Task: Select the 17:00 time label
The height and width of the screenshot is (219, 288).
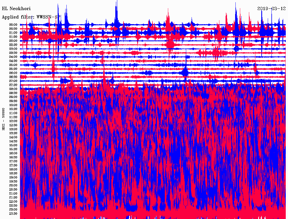Action: [13, 161]
